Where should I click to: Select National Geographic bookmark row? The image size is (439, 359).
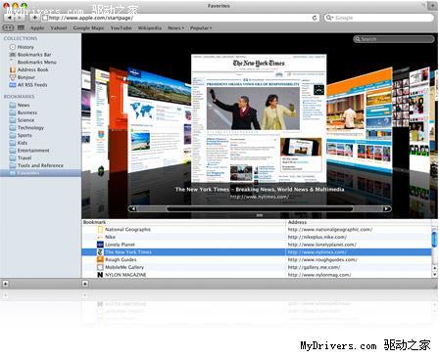click(x=257, y=230)
